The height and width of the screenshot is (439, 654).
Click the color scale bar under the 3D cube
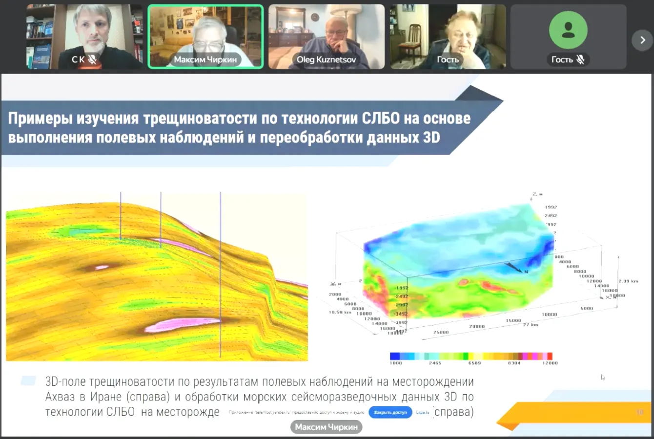(471, 356)
